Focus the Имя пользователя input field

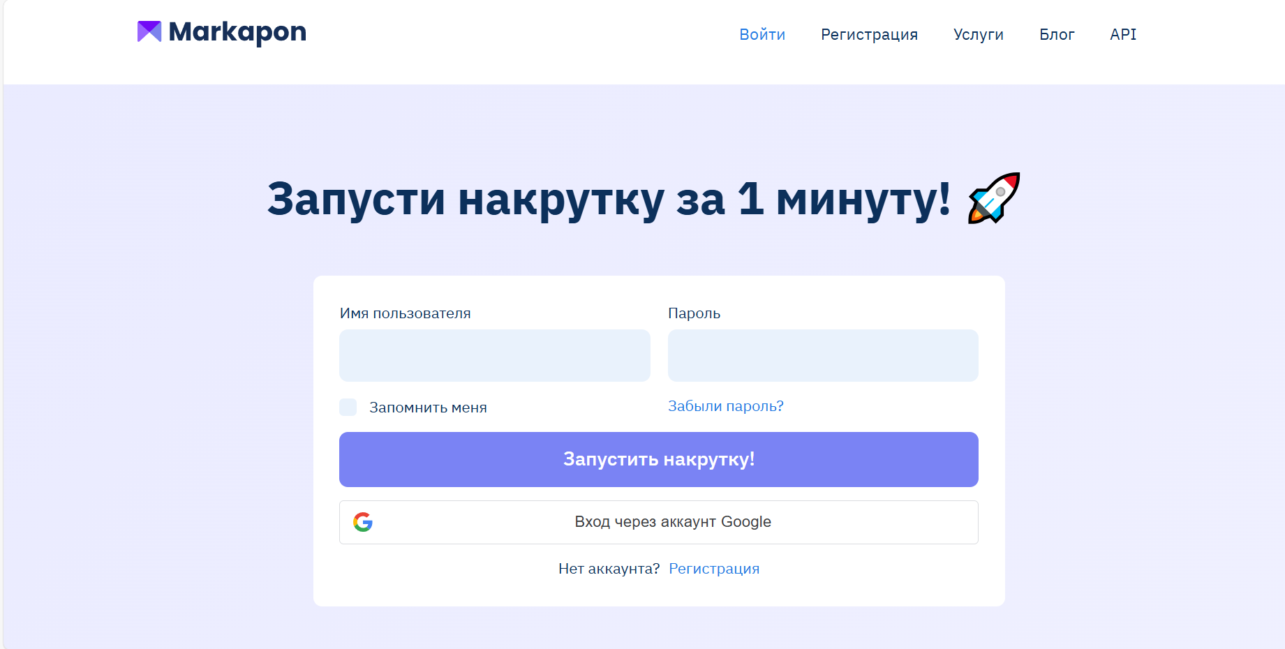coord(494,355)
